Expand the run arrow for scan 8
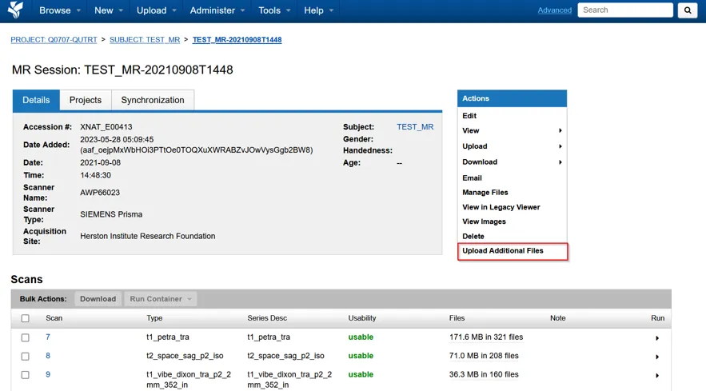The width and height of the screenshot is (706, 391). 657,357
